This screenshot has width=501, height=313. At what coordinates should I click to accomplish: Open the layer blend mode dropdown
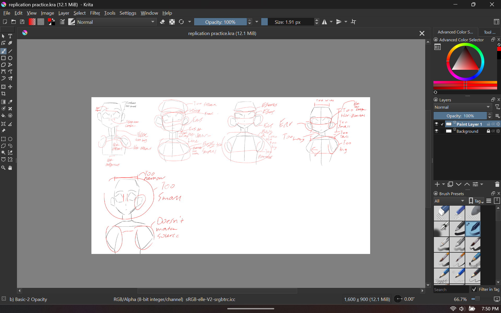[x=462, y=107]
